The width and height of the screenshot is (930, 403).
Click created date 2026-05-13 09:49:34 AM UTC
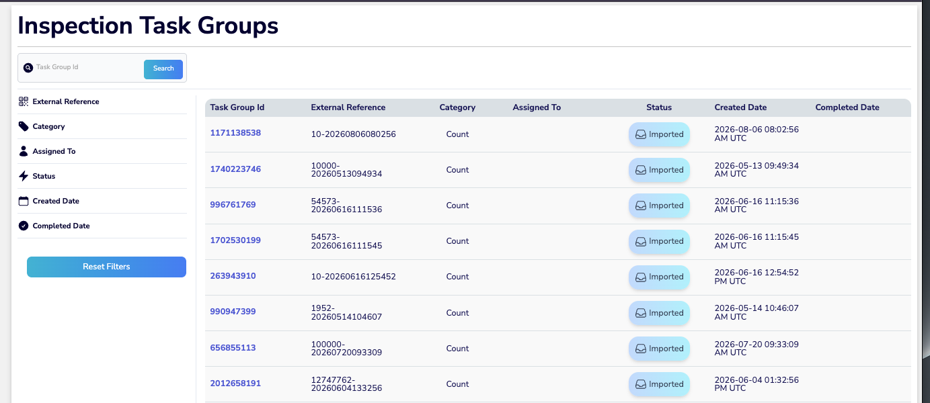point(757,169)
